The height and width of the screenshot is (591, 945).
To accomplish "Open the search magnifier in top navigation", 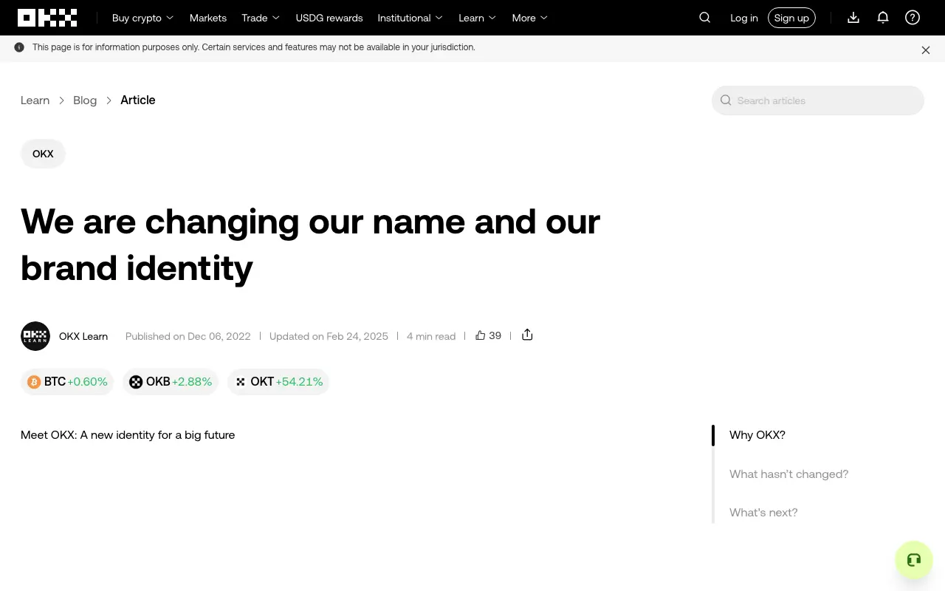I will click(705, 18).
